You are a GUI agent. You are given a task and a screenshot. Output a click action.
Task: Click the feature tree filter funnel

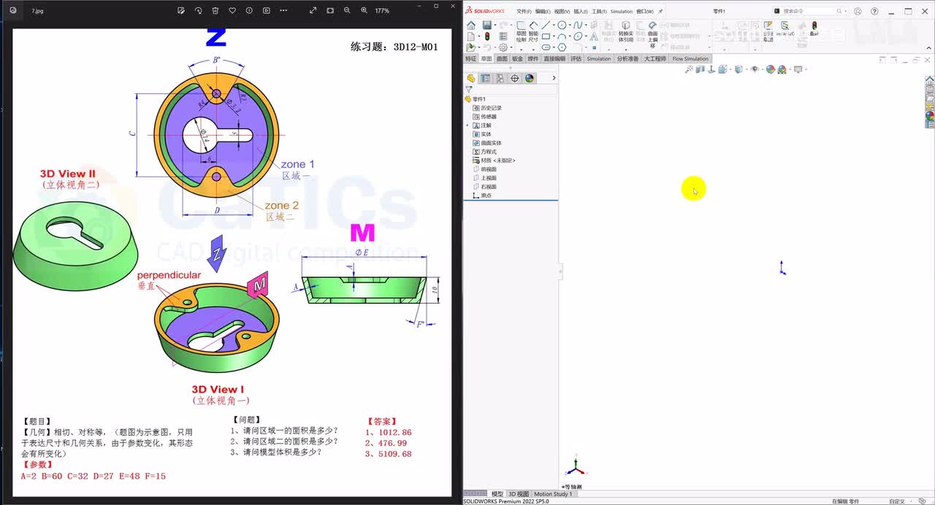click(x=469, y=90)
